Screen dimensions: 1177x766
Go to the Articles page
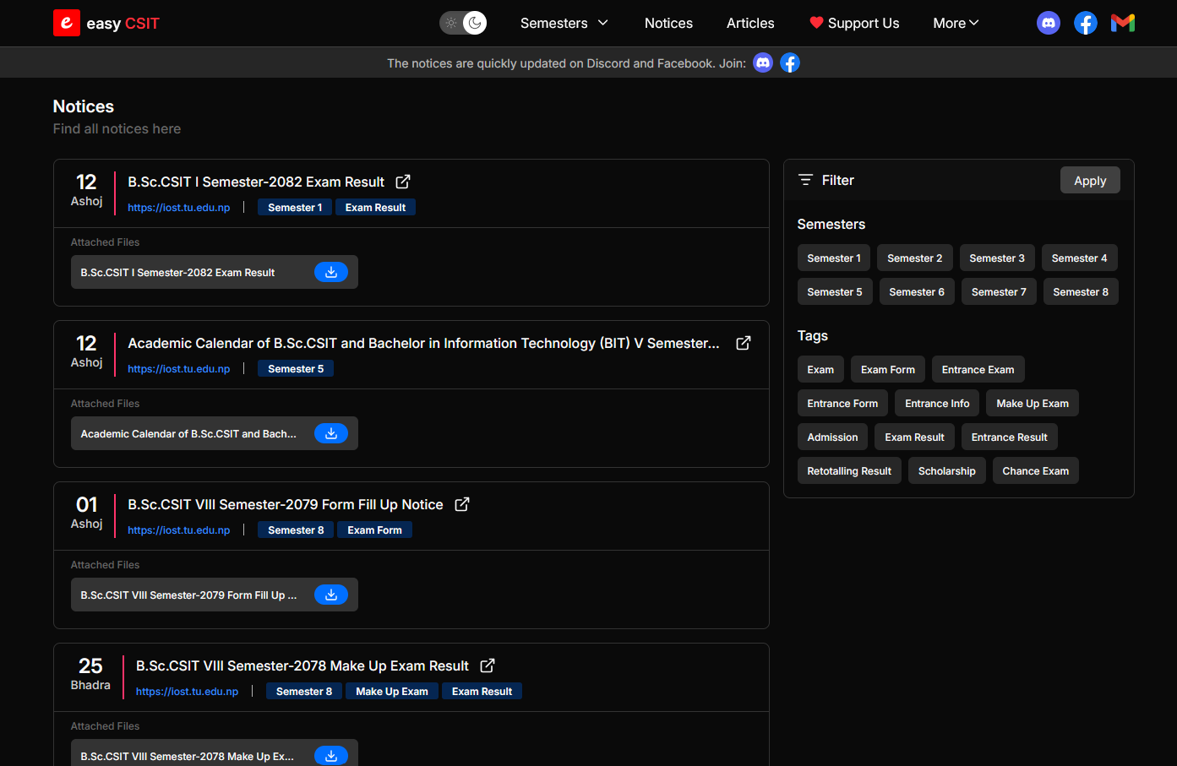click(750, 23)
